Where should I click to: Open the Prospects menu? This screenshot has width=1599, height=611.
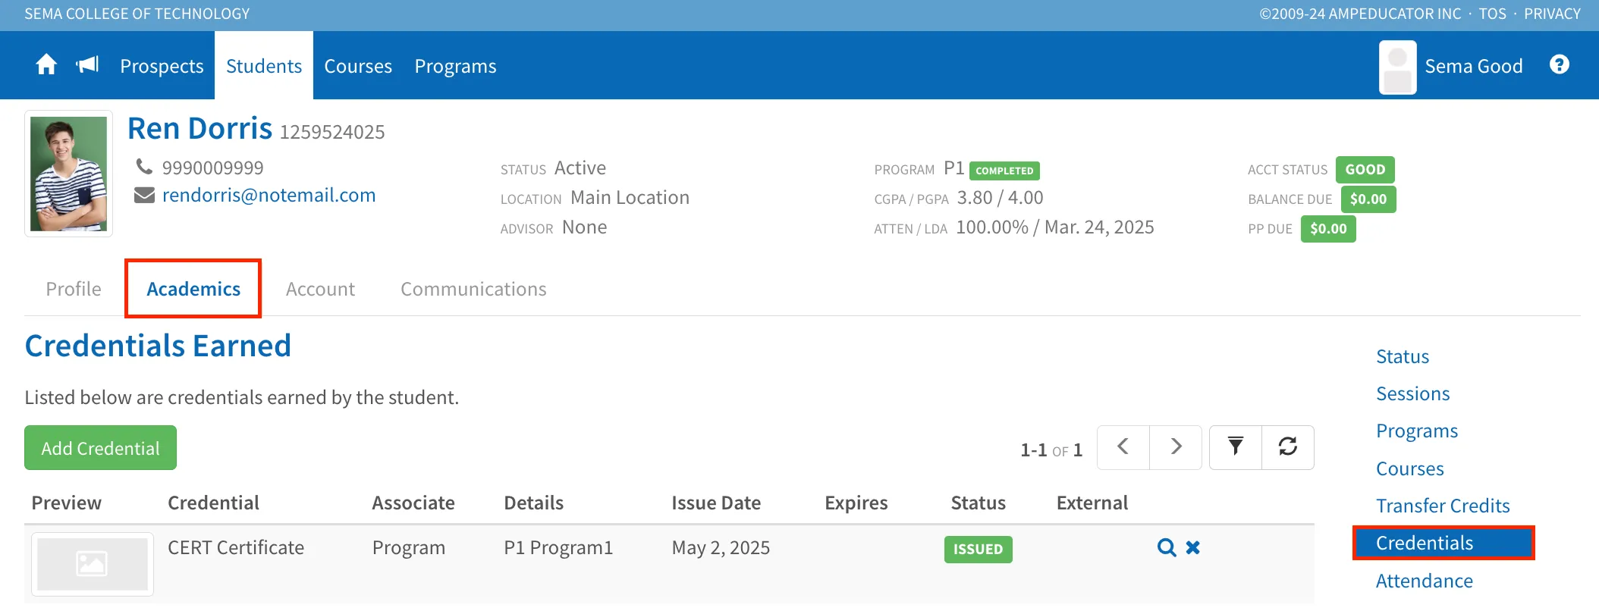[x=162, y=66]
